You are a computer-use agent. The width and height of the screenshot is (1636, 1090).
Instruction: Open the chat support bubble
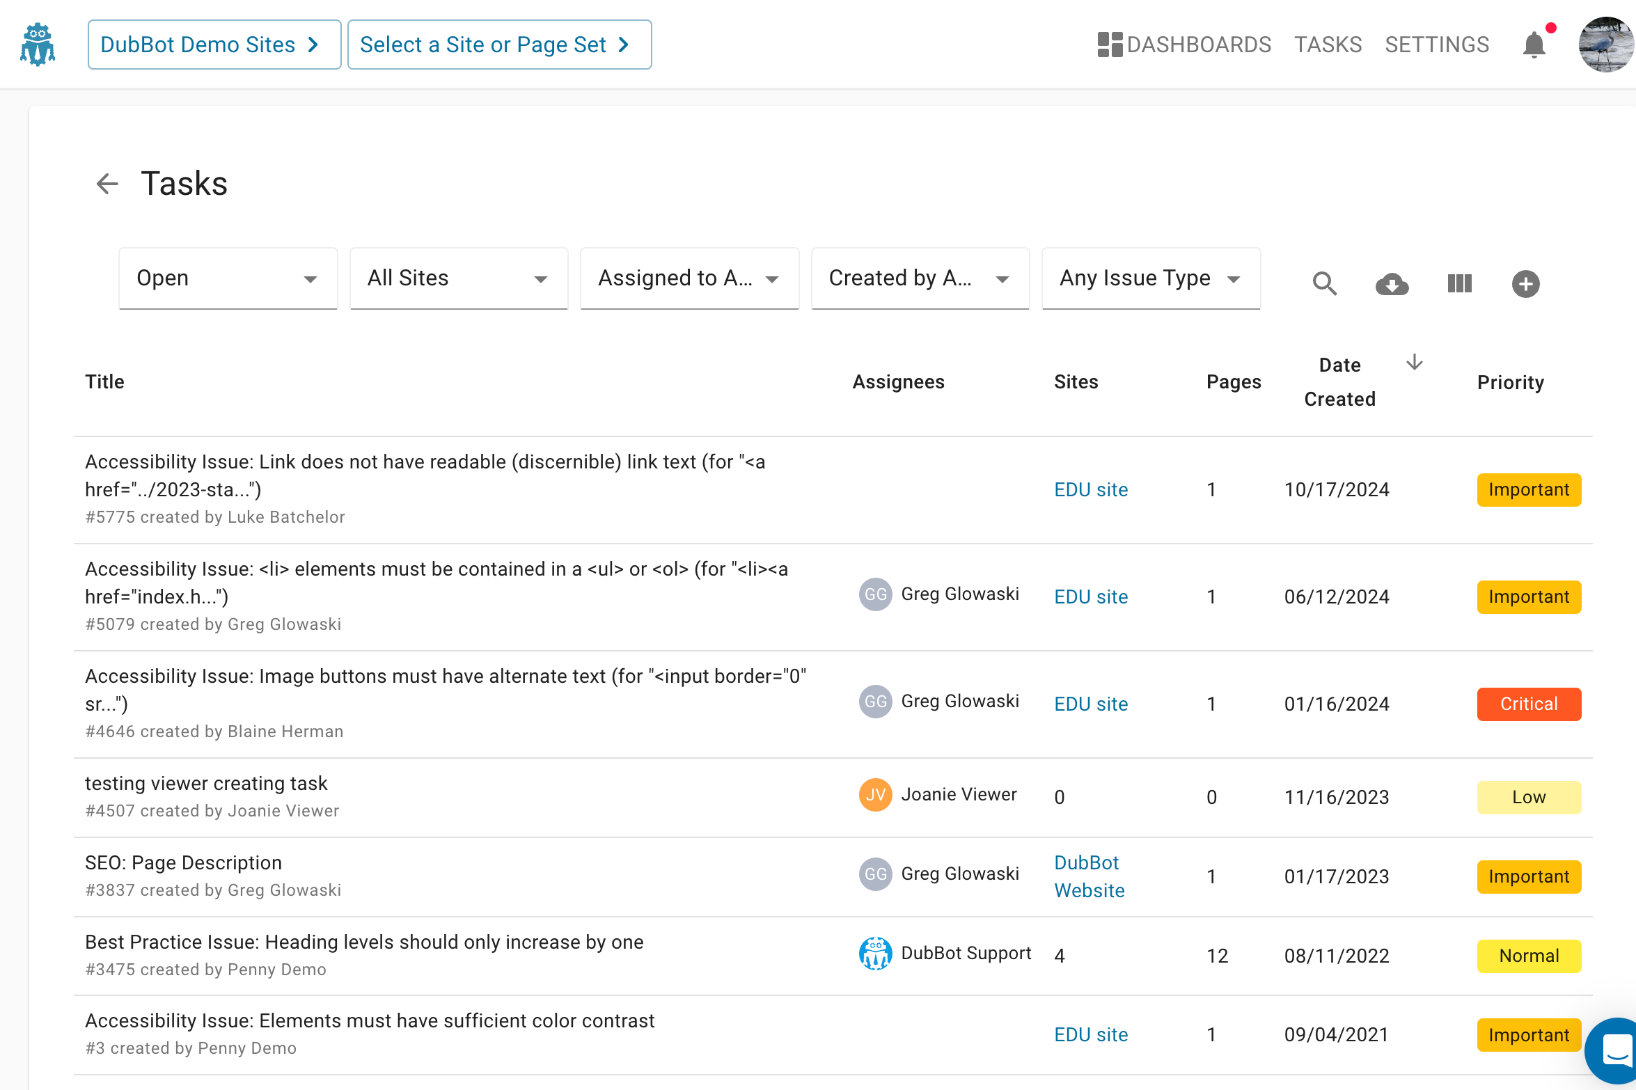[x=1615, y=1051]
